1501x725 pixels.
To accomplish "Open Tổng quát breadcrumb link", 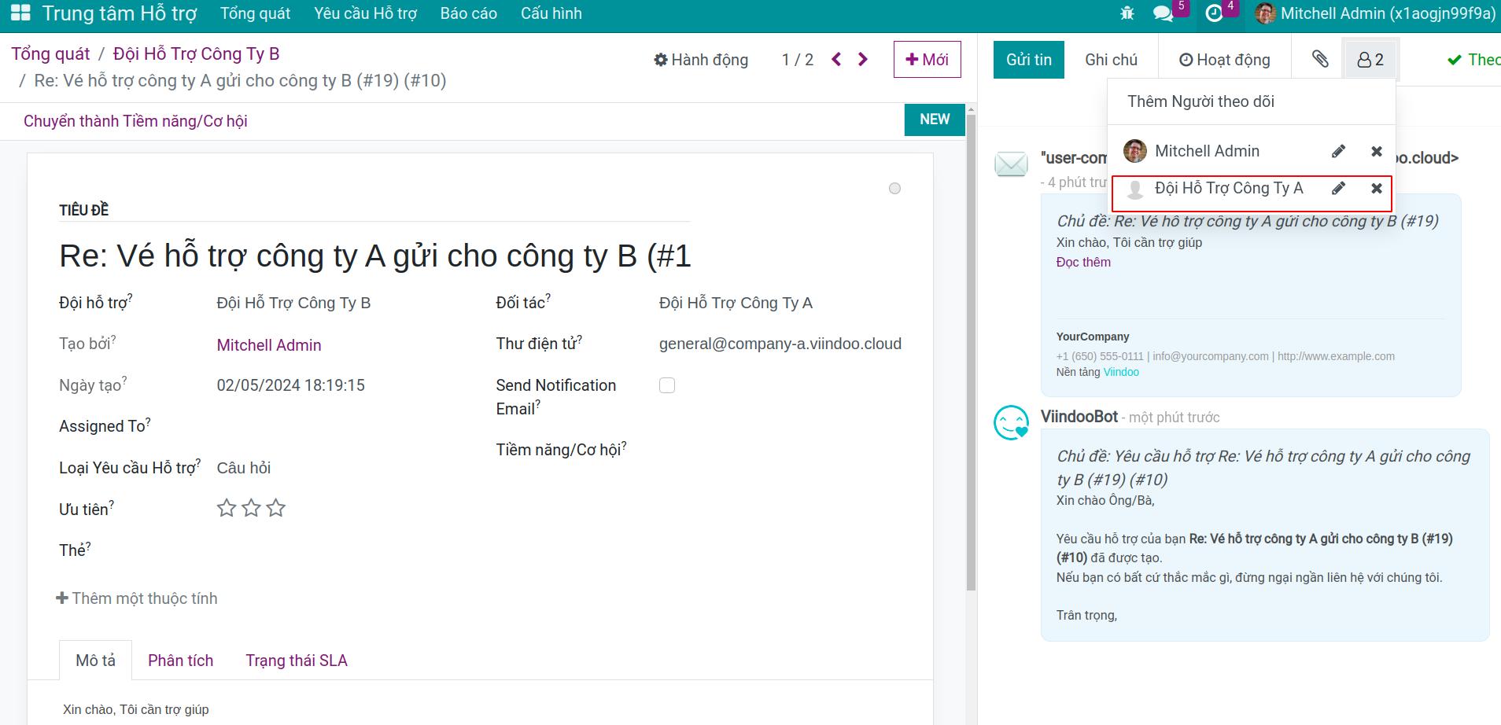I will (50, 53).
